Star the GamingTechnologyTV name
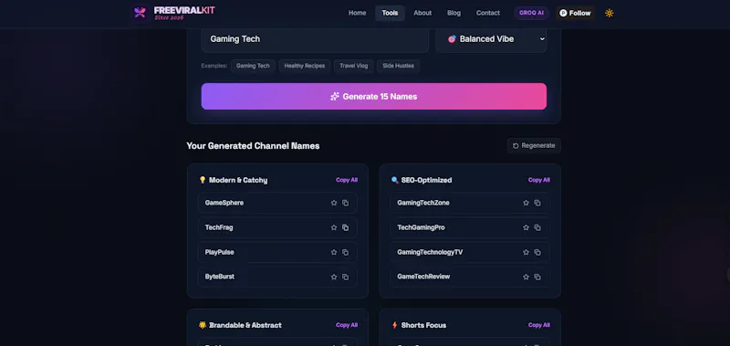The height and width of the screenshot is (346, 730). point(527,252)
